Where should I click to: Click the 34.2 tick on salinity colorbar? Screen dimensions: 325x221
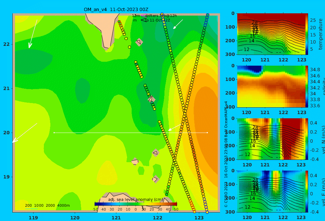315,88
